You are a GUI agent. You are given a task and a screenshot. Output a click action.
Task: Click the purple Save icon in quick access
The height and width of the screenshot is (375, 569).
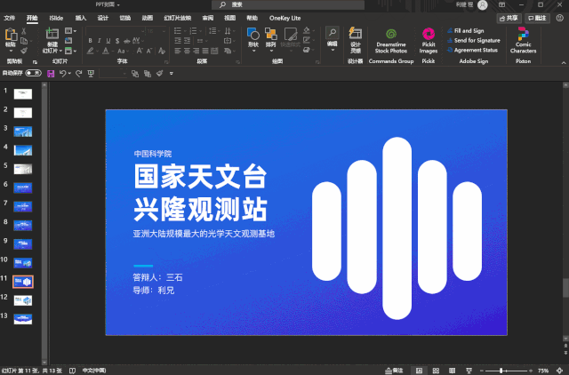click(51, 74)
